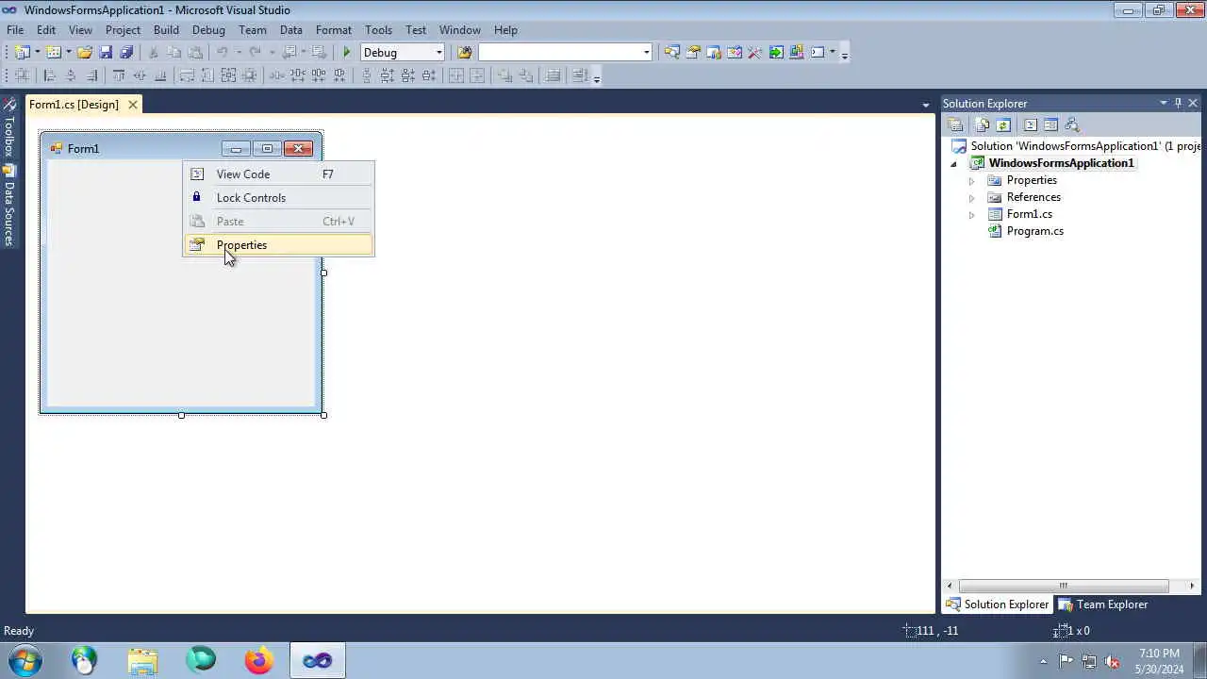The width and height of the screenshot is (1207, 679).
Task: Open the Tools menu
Action: click(x=378, y=30)
